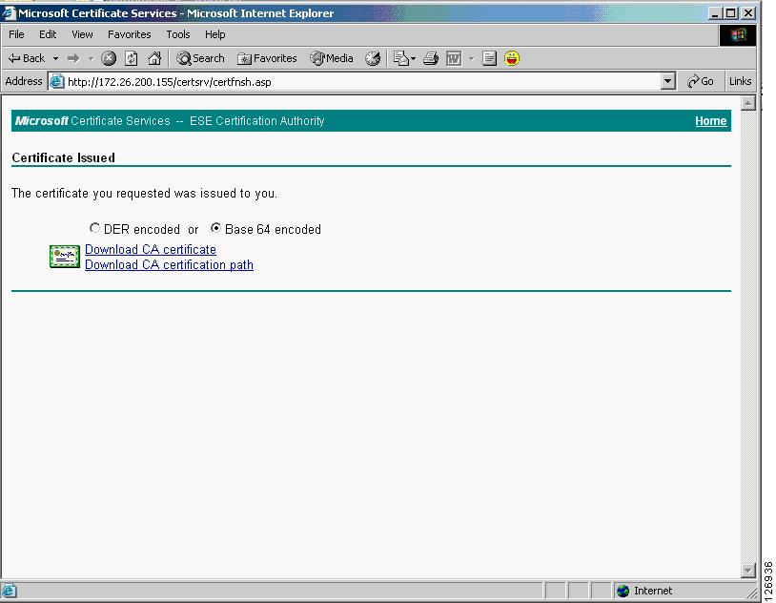This screenshot has height=603, width=776.
Task: Click the Mail toolbar icon
Action: pyautogui.click(x=400, y=58)
